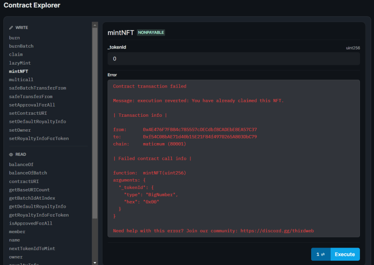Click the _tokenId input field
Image resolution: width=374 pixels, height=265 pixels.
pyautogui.click(x=233, y=59)
